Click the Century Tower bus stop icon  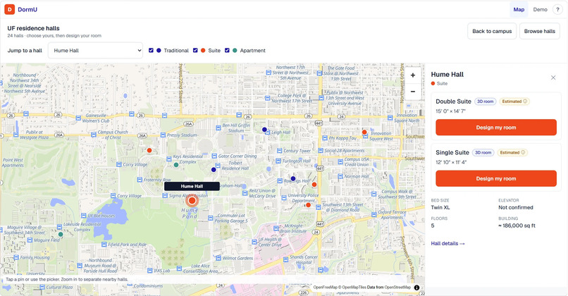tap(279, 151)
